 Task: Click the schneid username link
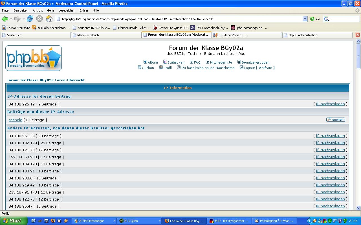(x=16, y=120)
